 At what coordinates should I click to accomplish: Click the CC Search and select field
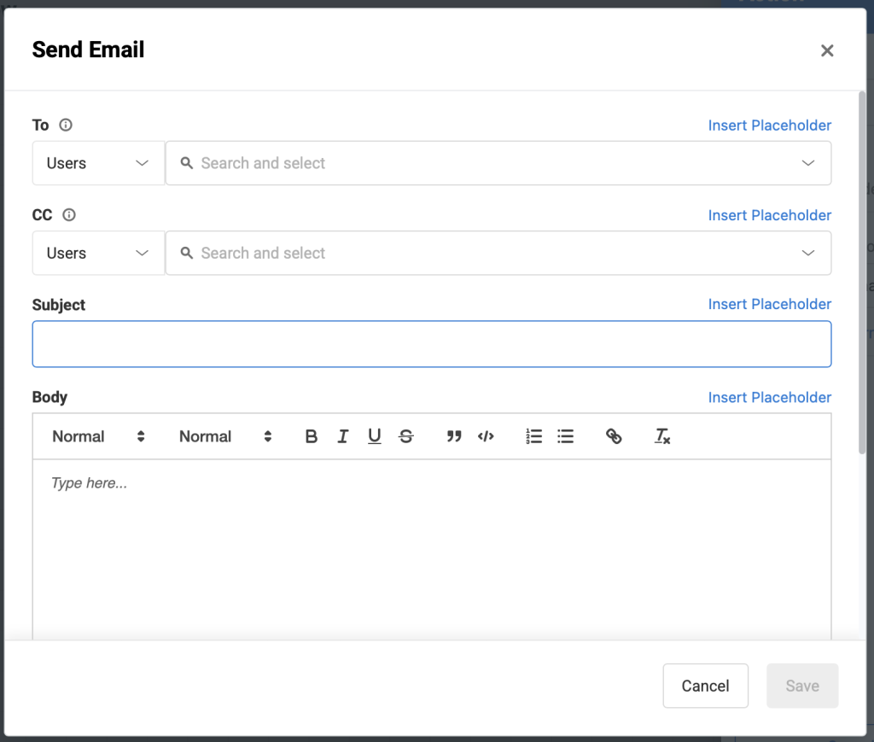pyautogui.click(x=498, y=253)
